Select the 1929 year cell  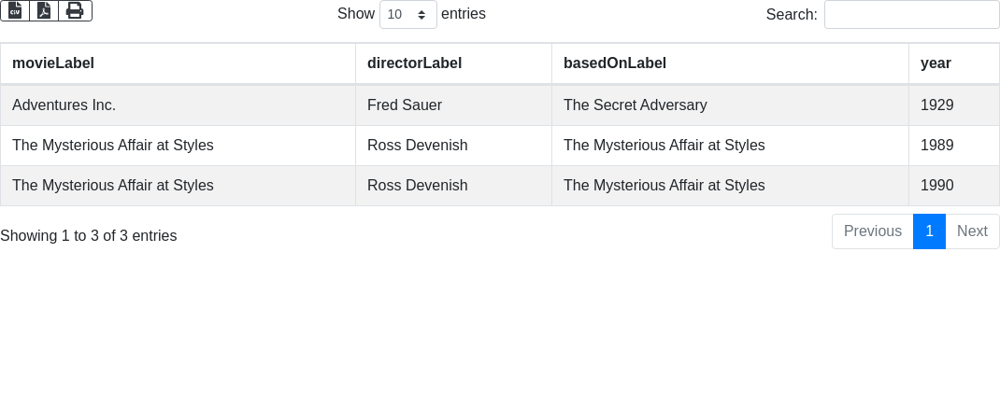tap(936, 105)
